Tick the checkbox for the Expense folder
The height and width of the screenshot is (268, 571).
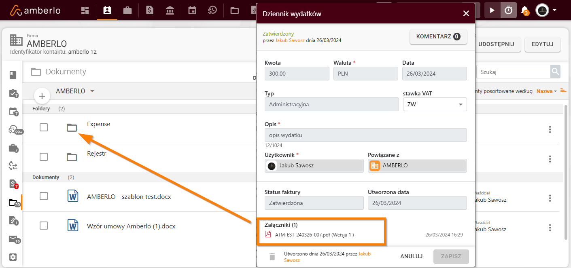click(x=44, y=127)
